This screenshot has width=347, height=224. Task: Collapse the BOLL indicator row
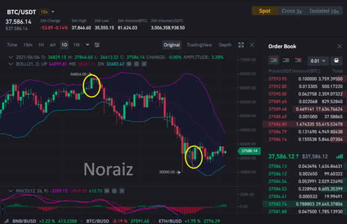pyautogui.click(x=10, y=64)
